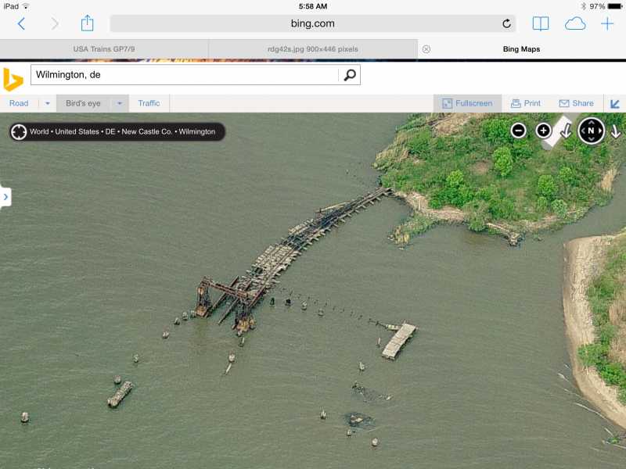Click the Wilmington, de search field

pyautogui.click(x=184, y=75)
